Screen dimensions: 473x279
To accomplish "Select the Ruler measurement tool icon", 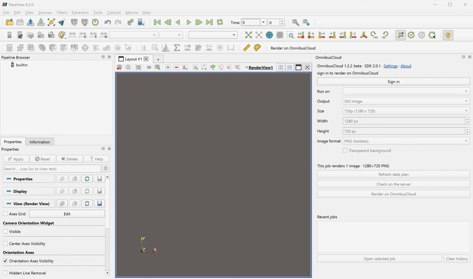I will (x=247, y=48).
